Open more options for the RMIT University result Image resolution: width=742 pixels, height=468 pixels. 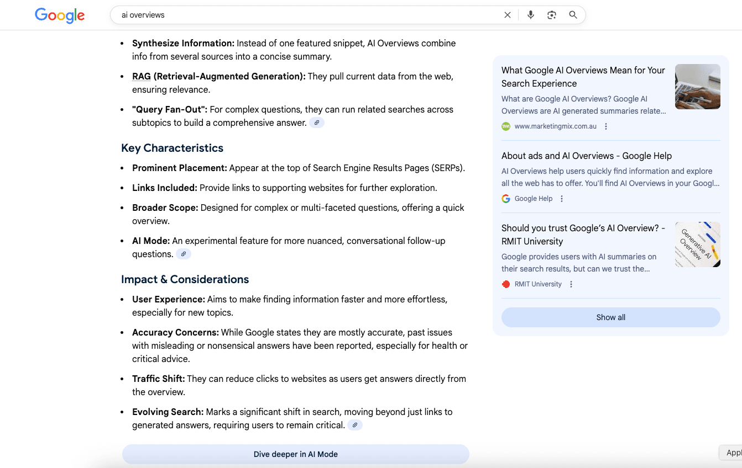(x=571, y=284)
